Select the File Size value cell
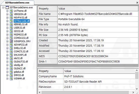This screenshot has width=139, height=94. [x=98, y=30]
